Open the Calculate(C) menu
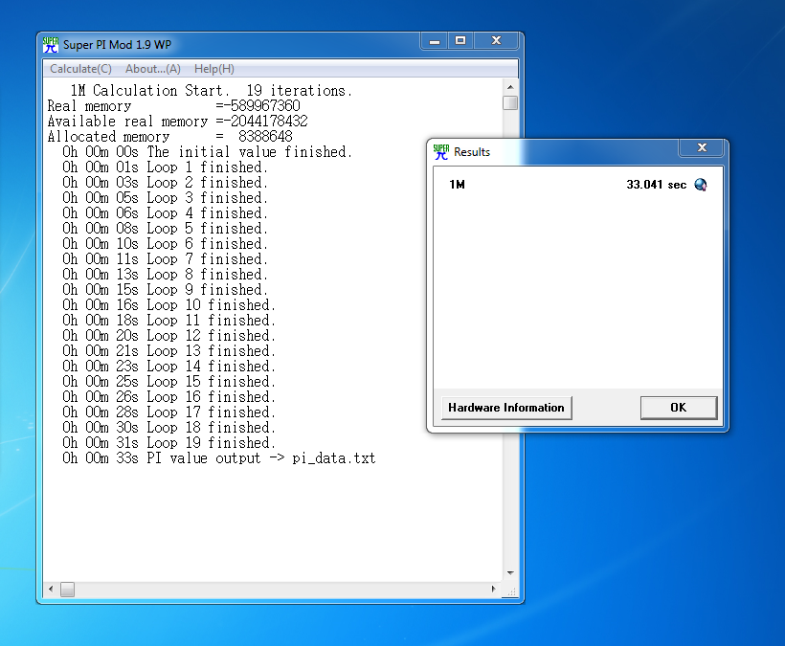This screenshot has height=646, width=785. pos(80,69)
